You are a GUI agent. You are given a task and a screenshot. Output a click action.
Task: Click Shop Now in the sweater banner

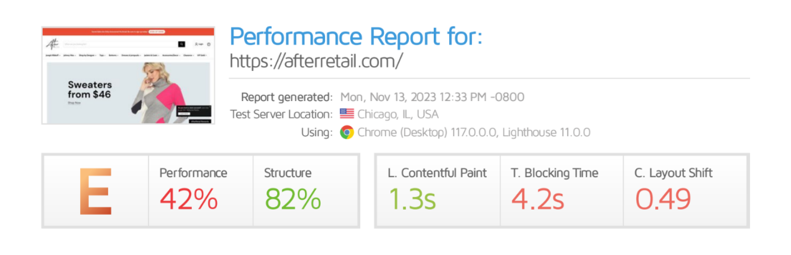tap(74, 103)
